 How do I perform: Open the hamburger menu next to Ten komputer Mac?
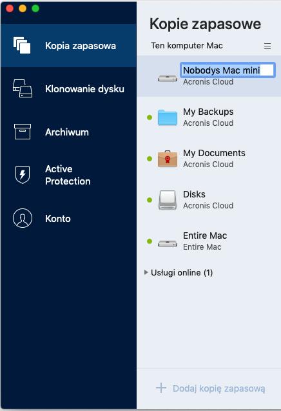(267, 46)
